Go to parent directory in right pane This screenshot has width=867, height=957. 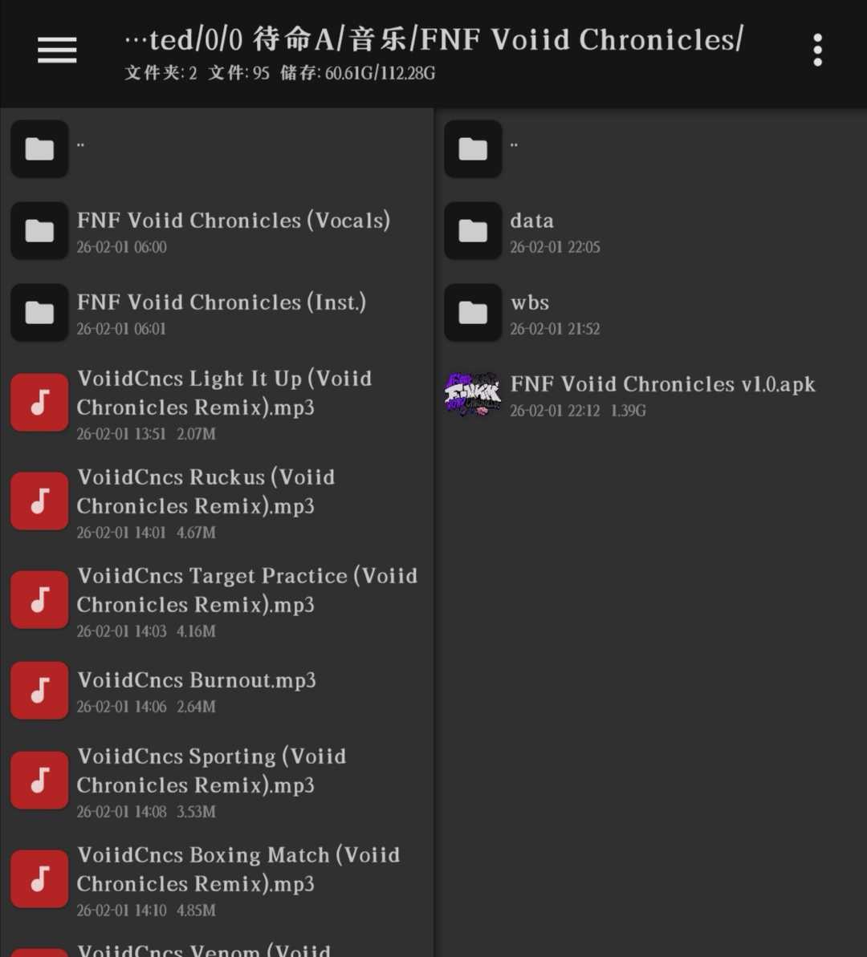(651, 149)
